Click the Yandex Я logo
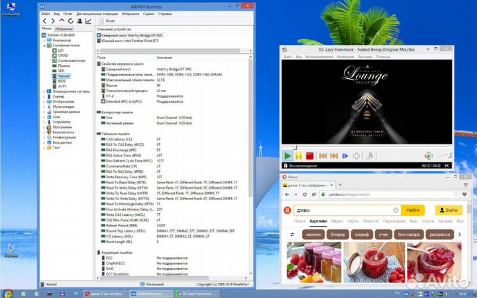The width and height of the screenshot is (477, 298). click(287, 210)
